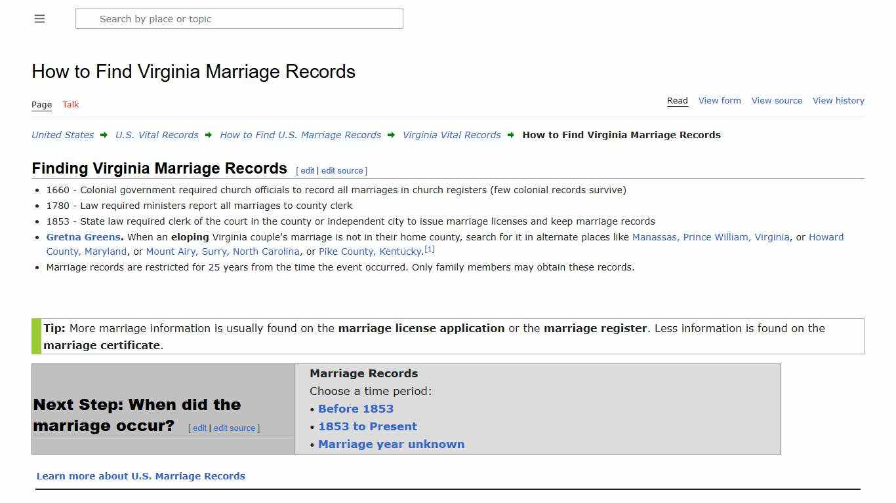This screenshot has height=503, width=896.
Task: Open Learn more about U.S. Marriage Records
Action: click(140, 475)
